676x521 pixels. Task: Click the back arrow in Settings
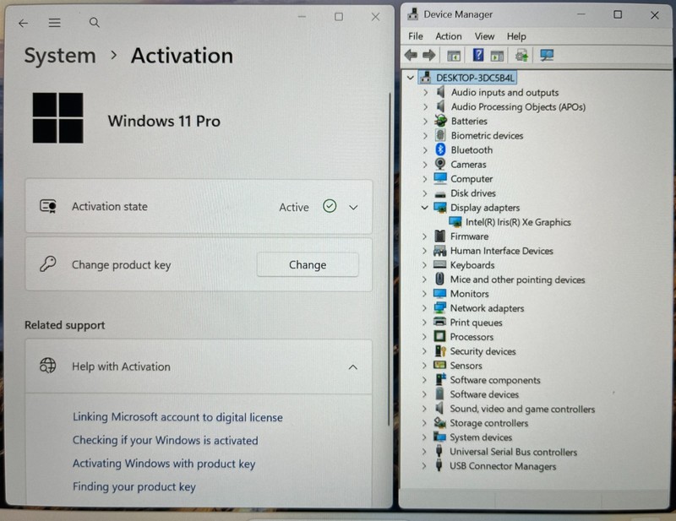pyautogui.click(x=24, y=23)
